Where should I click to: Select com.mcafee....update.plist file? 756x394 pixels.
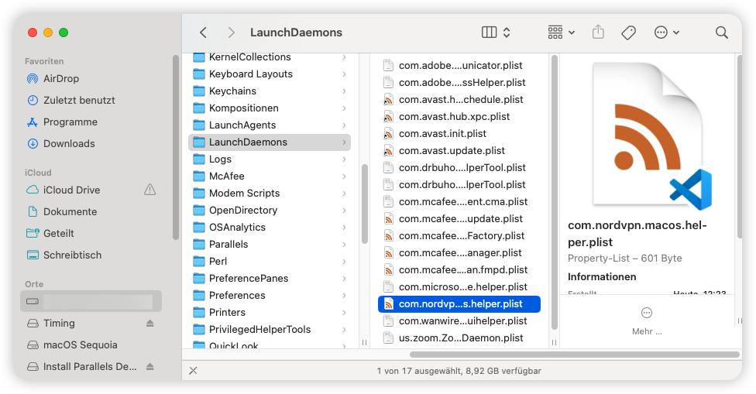point(459,219)
